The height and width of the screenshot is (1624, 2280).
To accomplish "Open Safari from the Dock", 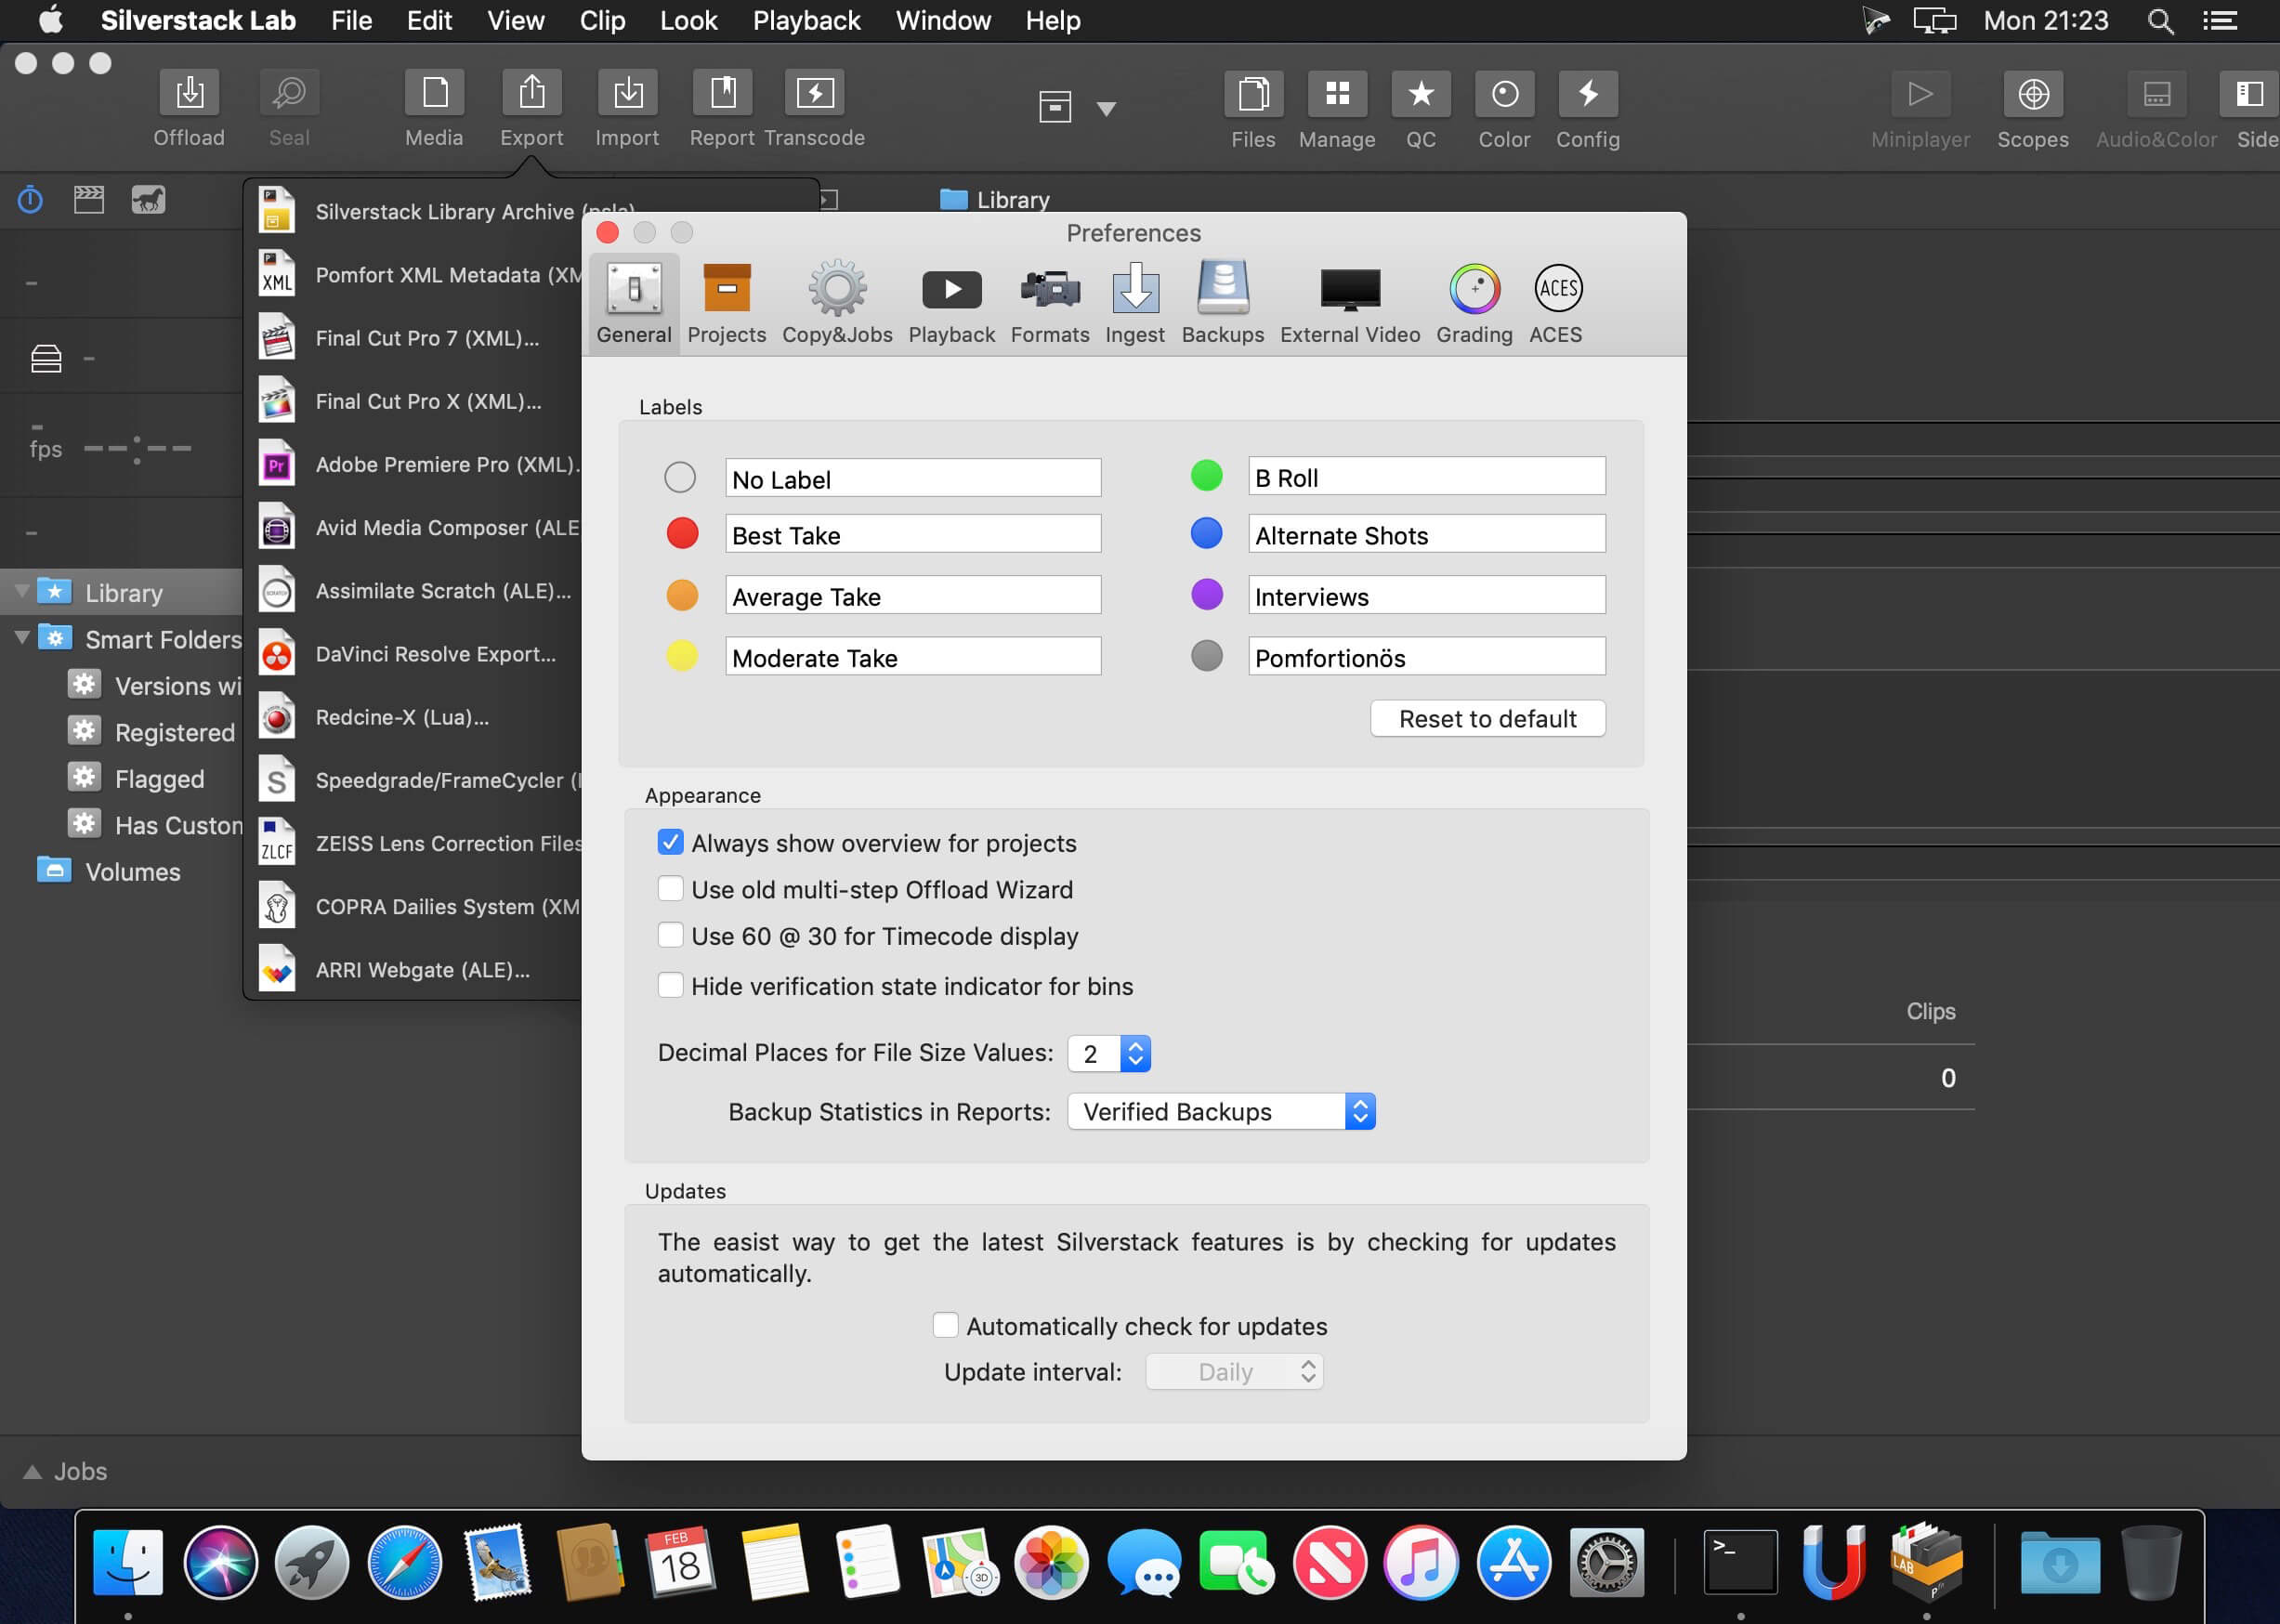I will [x=404, y=1562].
